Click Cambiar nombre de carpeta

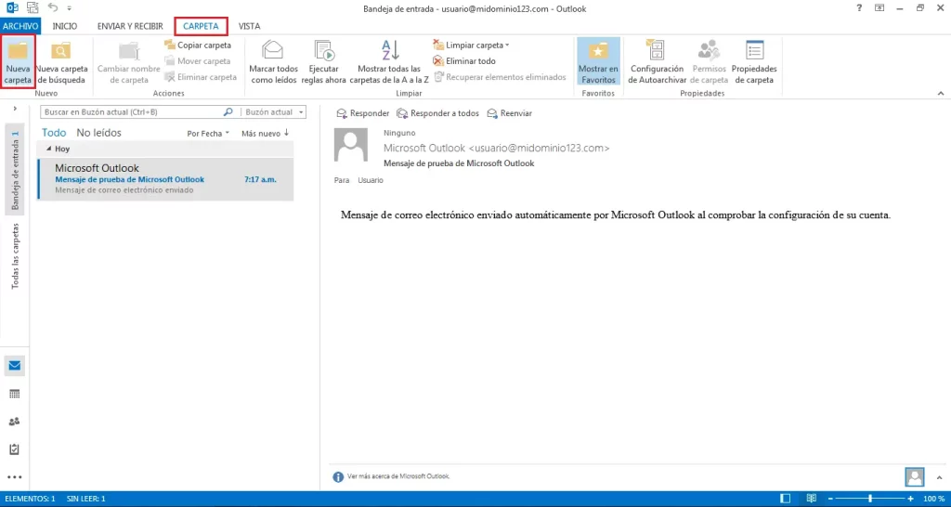point(128,63)
